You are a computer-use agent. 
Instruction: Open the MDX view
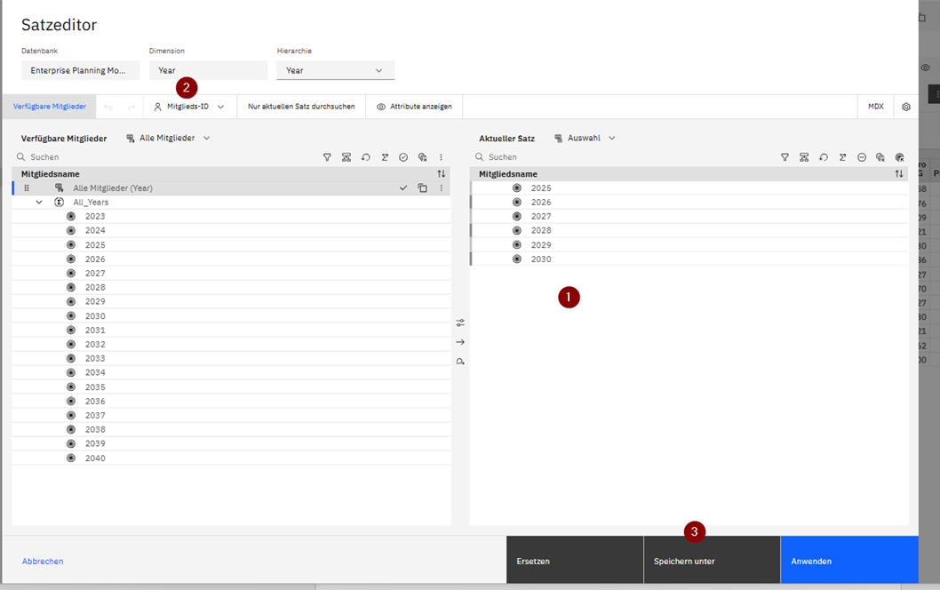(875, 107)
